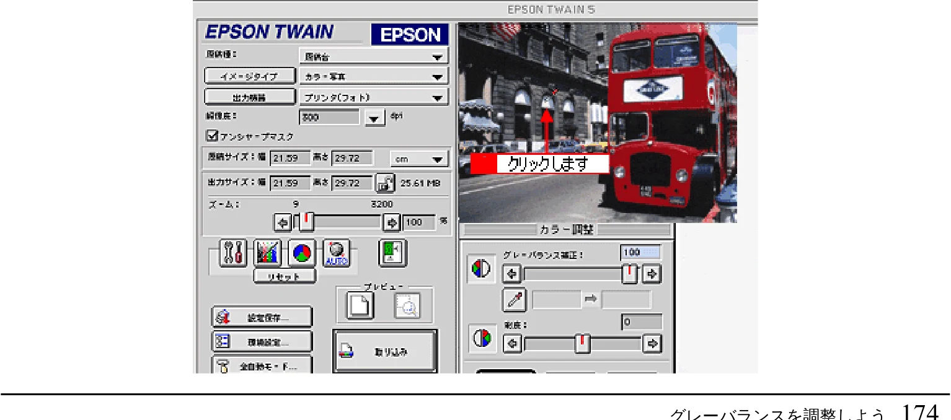Click the saturation value 0 field
This screenshot has width=951, height=420.
click(x=642, y=322)
